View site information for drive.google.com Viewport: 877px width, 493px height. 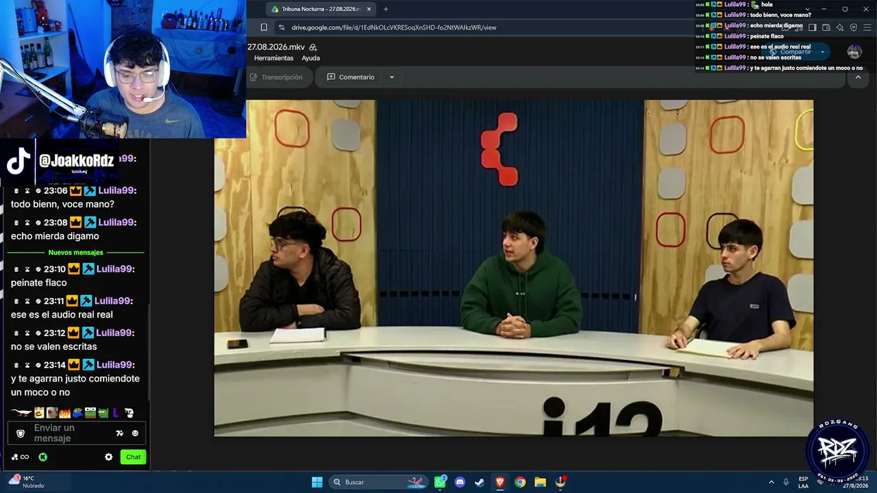click(281, 27)
